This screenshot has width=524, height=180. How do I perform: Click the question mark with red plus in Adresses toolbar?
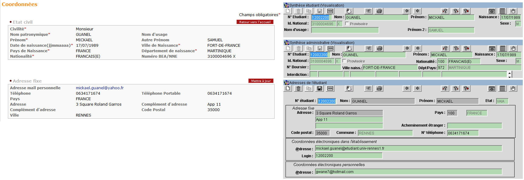[466, 88]
